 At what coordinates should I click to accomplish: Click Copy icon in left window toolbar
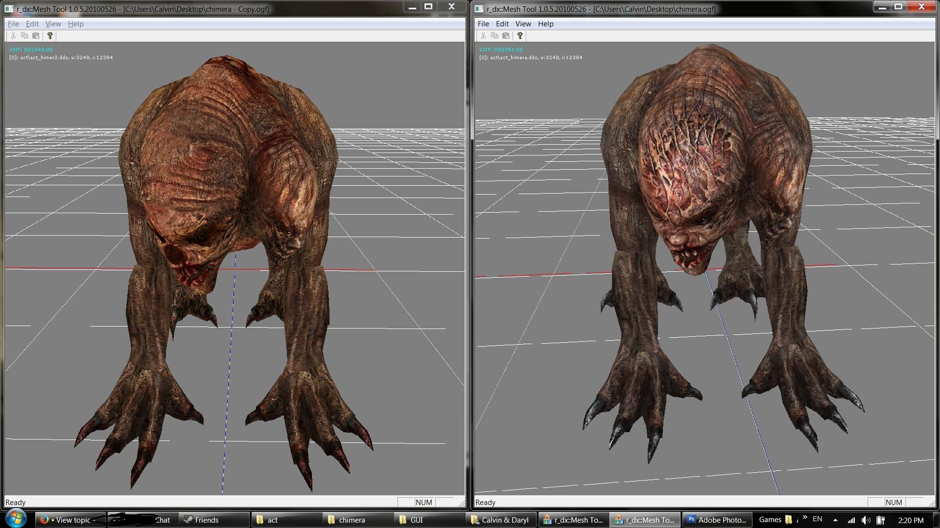click(x=24, y=36)
